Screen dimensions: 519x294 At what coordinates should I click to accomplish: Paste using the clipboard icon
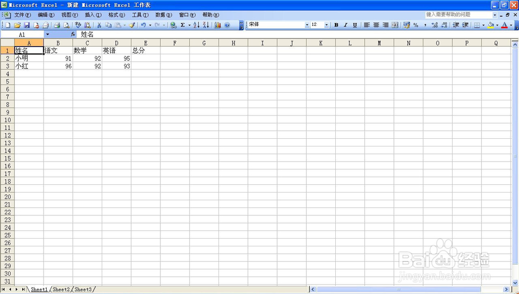[118, 25]
